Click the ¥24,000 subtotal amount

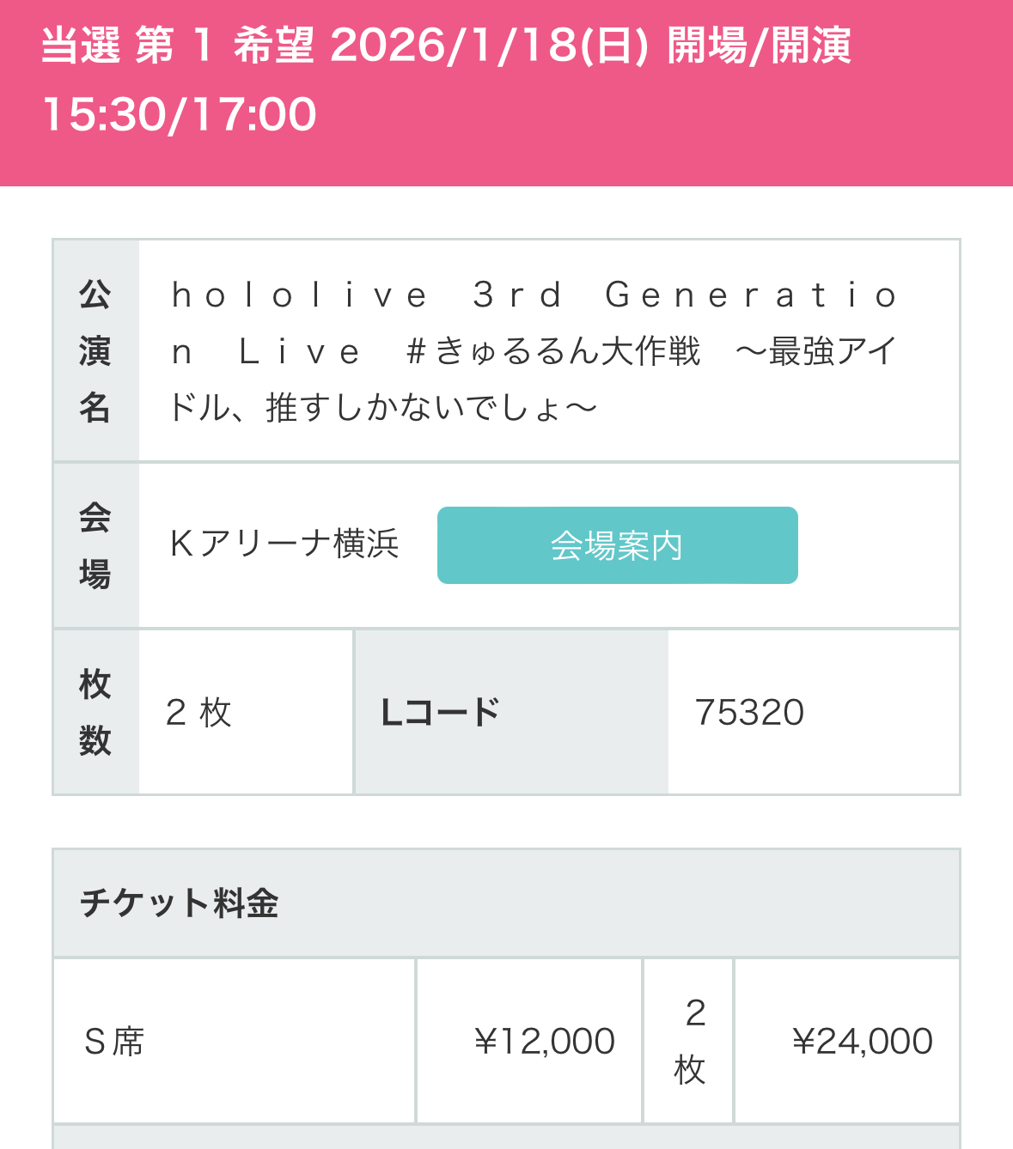pyautogui.click(x=862, y=1042)
